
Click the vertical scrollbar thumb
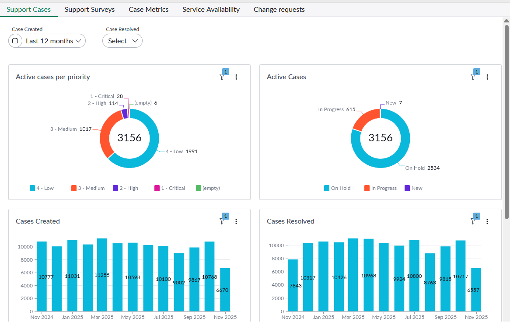507,122
